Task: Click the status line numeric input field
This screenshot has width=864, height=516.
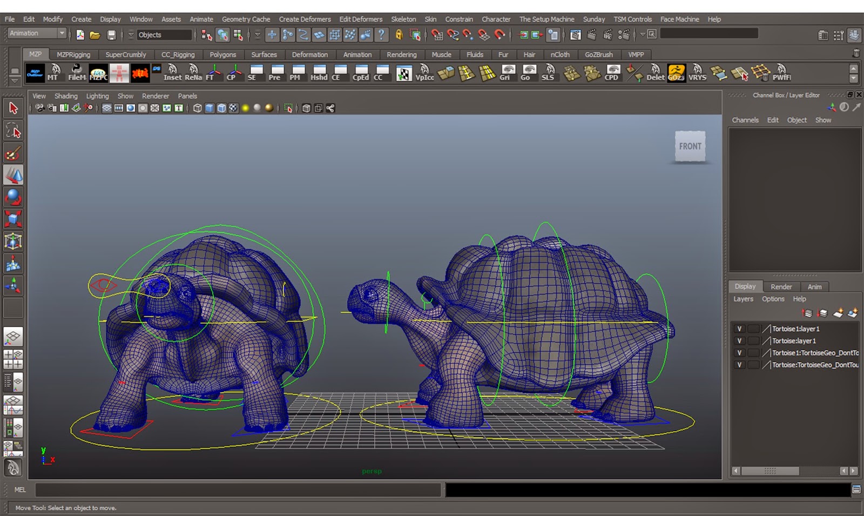Action: pos(708,33)
